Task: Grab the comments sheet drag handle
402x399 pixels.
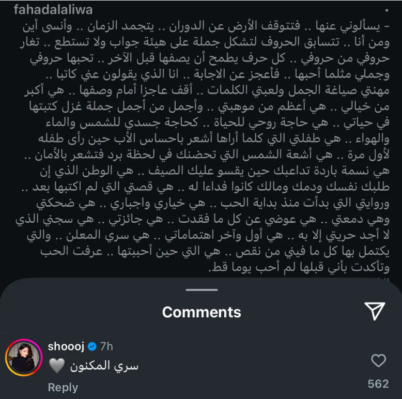Action: coord(202,290)
